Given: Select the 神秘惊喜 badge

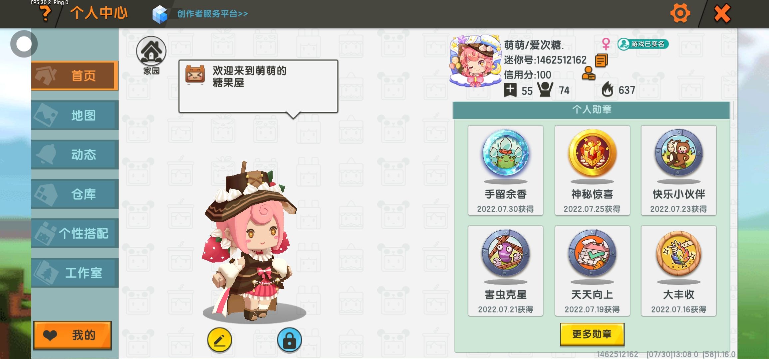Looking at the screenshot, I should [592, 170].
